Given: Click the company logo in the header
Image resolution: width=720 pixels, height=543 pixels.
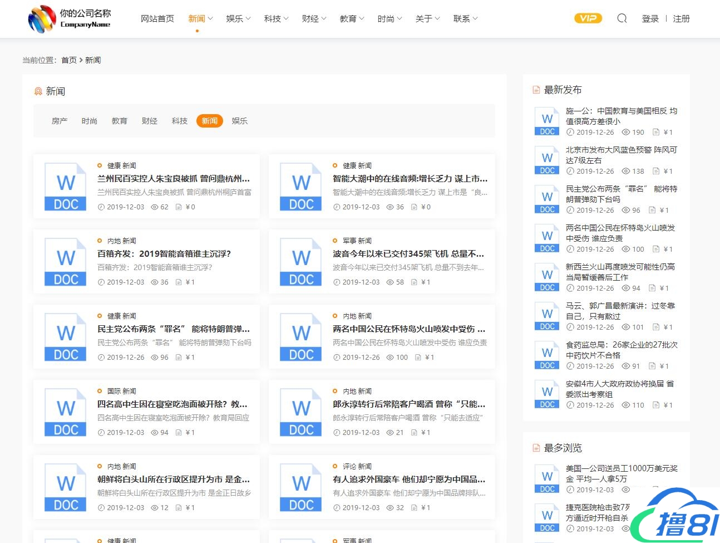Looking at the screenshot, I should pyautogui.click(x=70, y=19).
